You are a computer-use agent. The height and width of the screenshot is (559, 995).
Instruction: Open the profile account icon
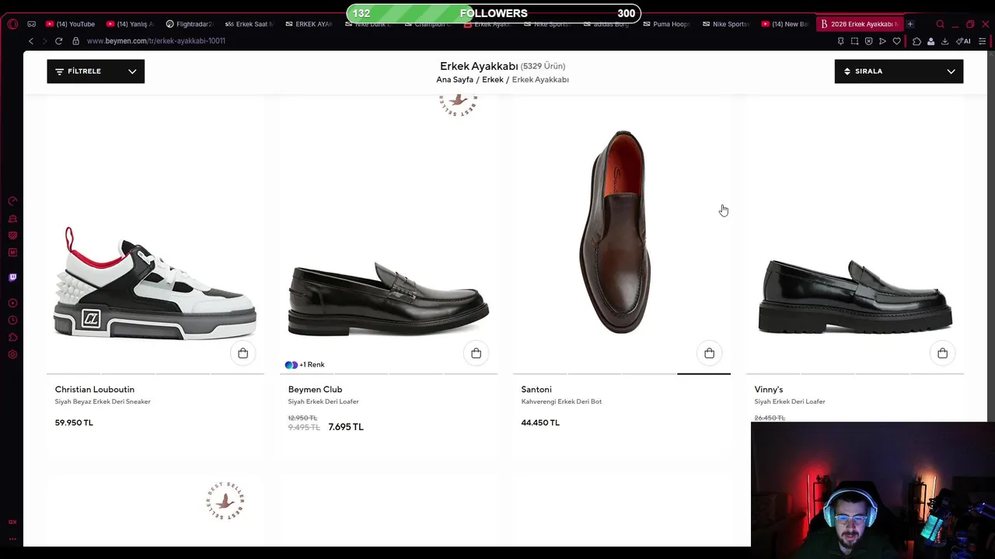930,41
